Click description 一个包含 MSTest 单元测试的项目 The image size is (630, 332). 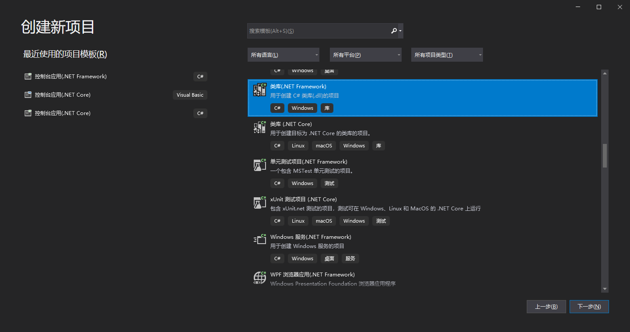(312, 171)
